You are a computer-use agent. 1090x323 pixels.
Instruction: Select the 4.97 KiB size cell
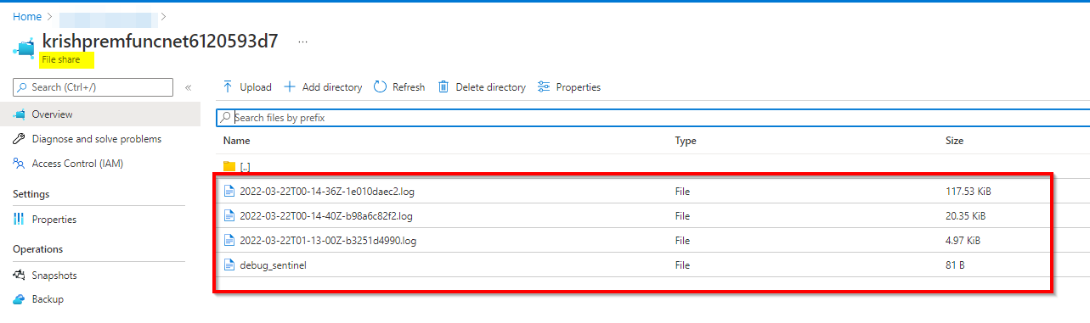tap(962, 241)
